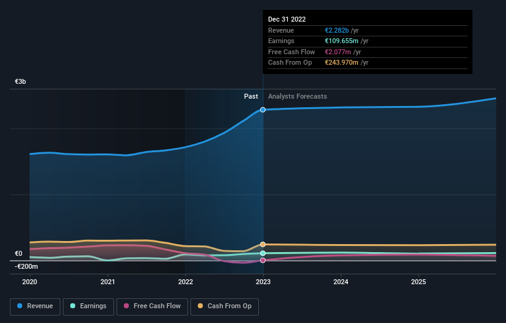
Task: Click the Earnings row label in tooltip
Action: click(x=281, y=41)
